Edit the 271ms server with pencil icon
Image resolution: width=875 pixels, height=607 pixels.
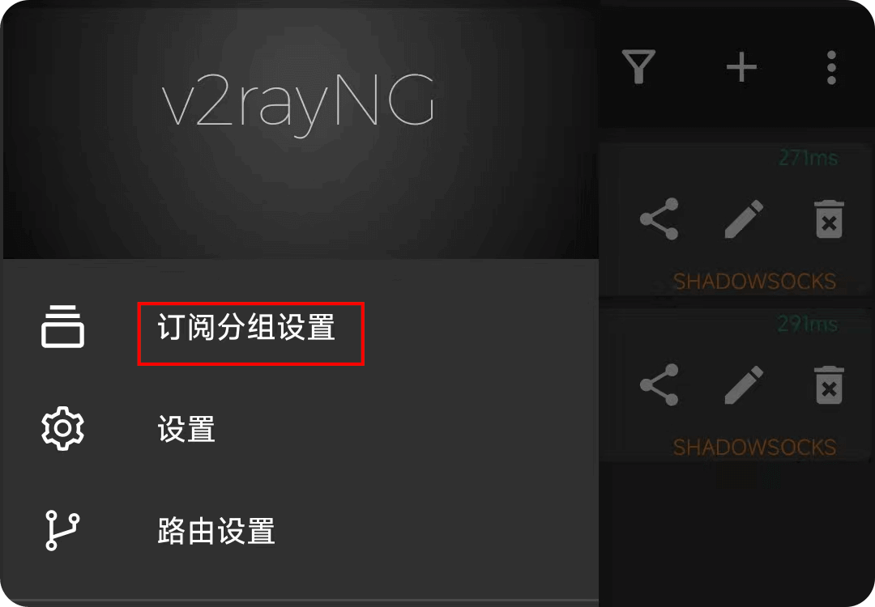click(744, 219)
